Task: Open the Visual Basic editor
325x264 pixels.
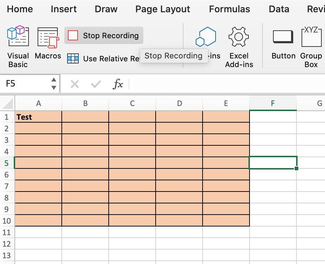Action: [x=18, y=47]
